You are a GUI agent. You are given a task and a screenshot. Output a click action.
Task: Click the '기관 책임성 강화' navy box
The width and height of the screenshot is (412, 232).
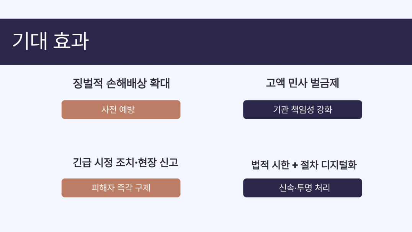coord(302,110)
